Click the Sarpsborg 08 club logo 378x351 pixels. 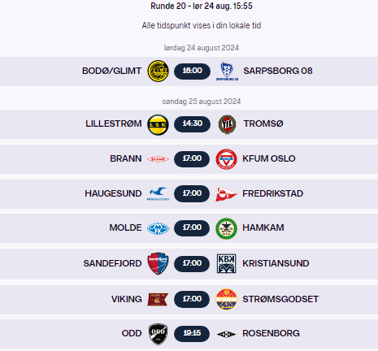click(227, 71)
